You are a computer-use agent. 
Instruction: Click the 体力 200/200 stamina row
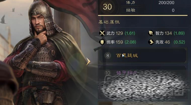click(x=150, y=3)
